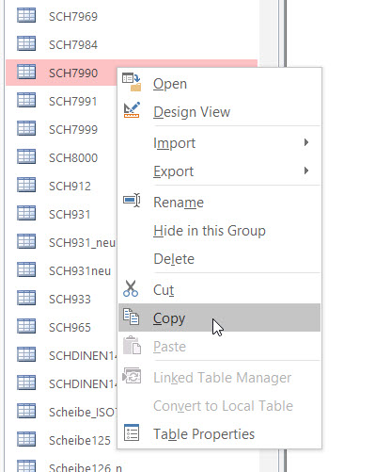The height and width of the screenshot is (472, 375).
Task: Select the SCH931neu table
Action: [61, 270]
